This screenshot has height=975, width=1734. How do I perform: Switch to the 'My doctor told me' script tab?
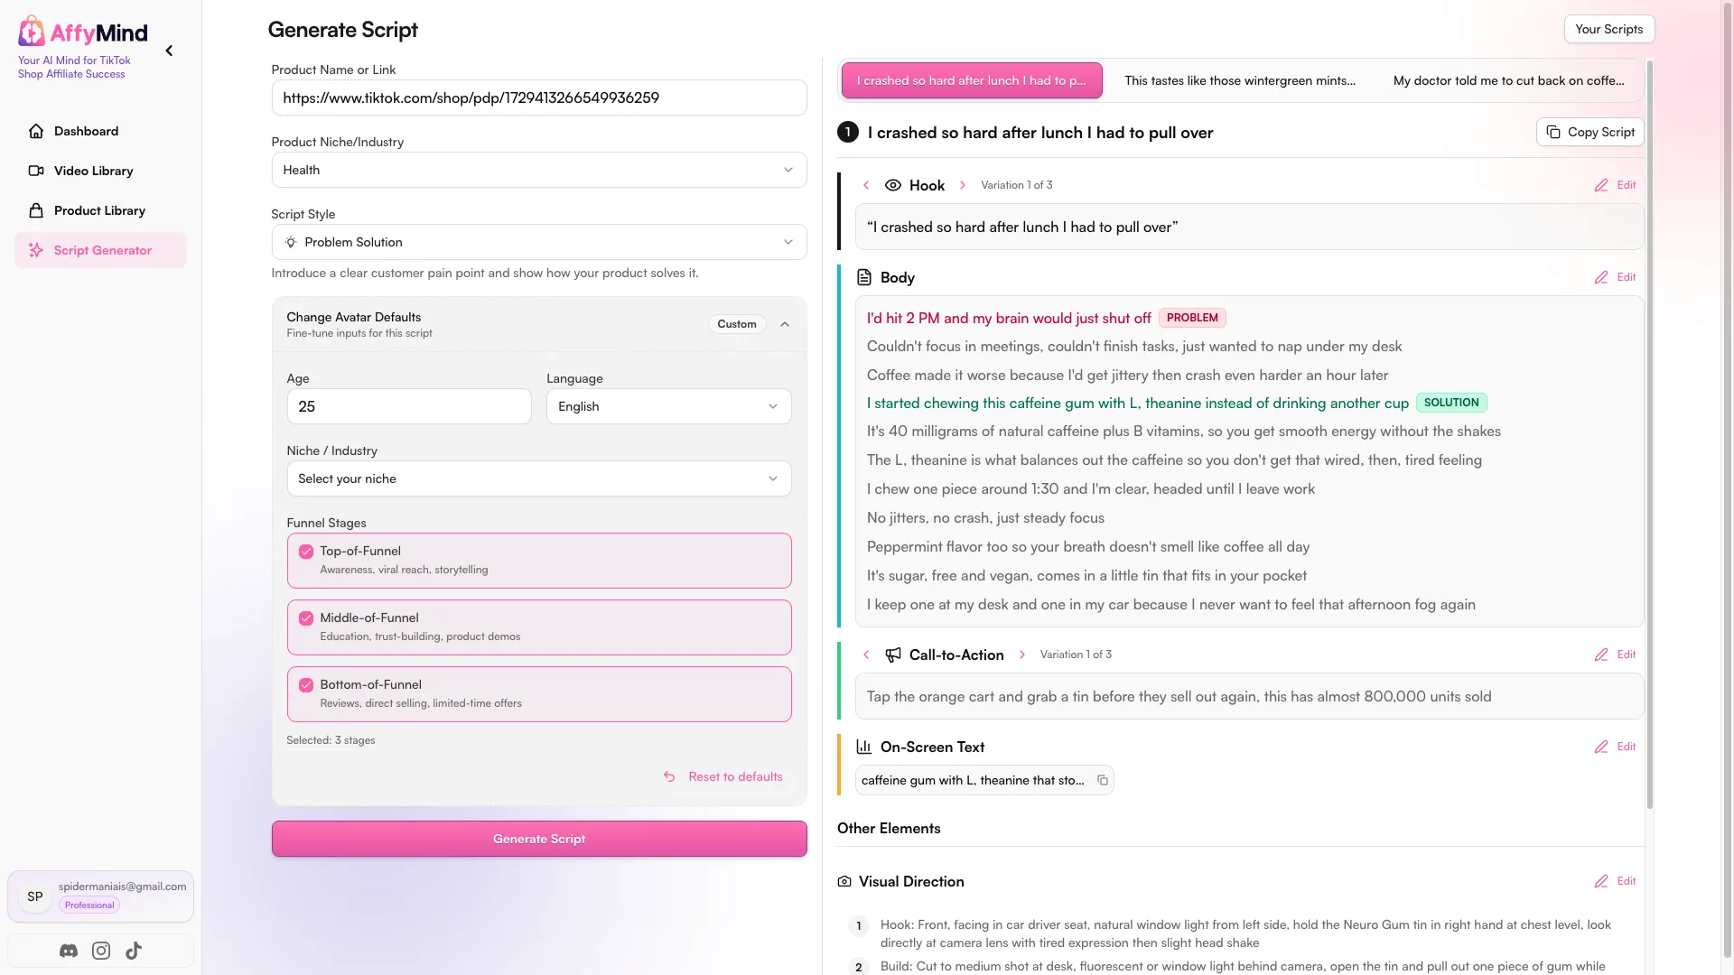1508,80
